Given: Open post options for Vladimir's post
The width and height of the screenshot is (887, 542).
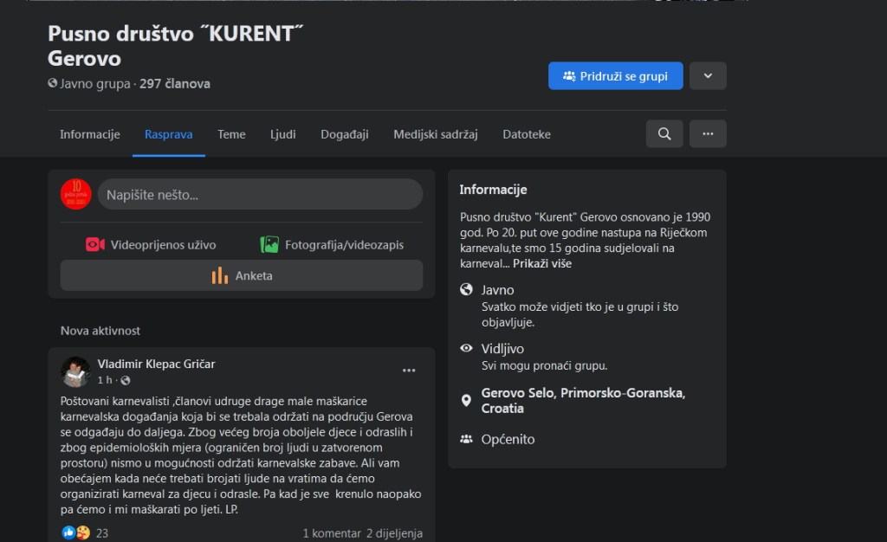Looking at the screenshot, I should 409,371.
